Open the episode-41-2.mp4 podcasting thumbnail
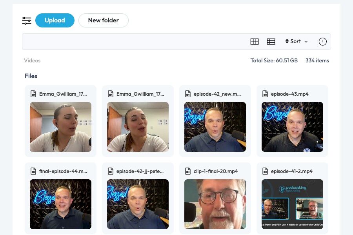 point(292,204)
